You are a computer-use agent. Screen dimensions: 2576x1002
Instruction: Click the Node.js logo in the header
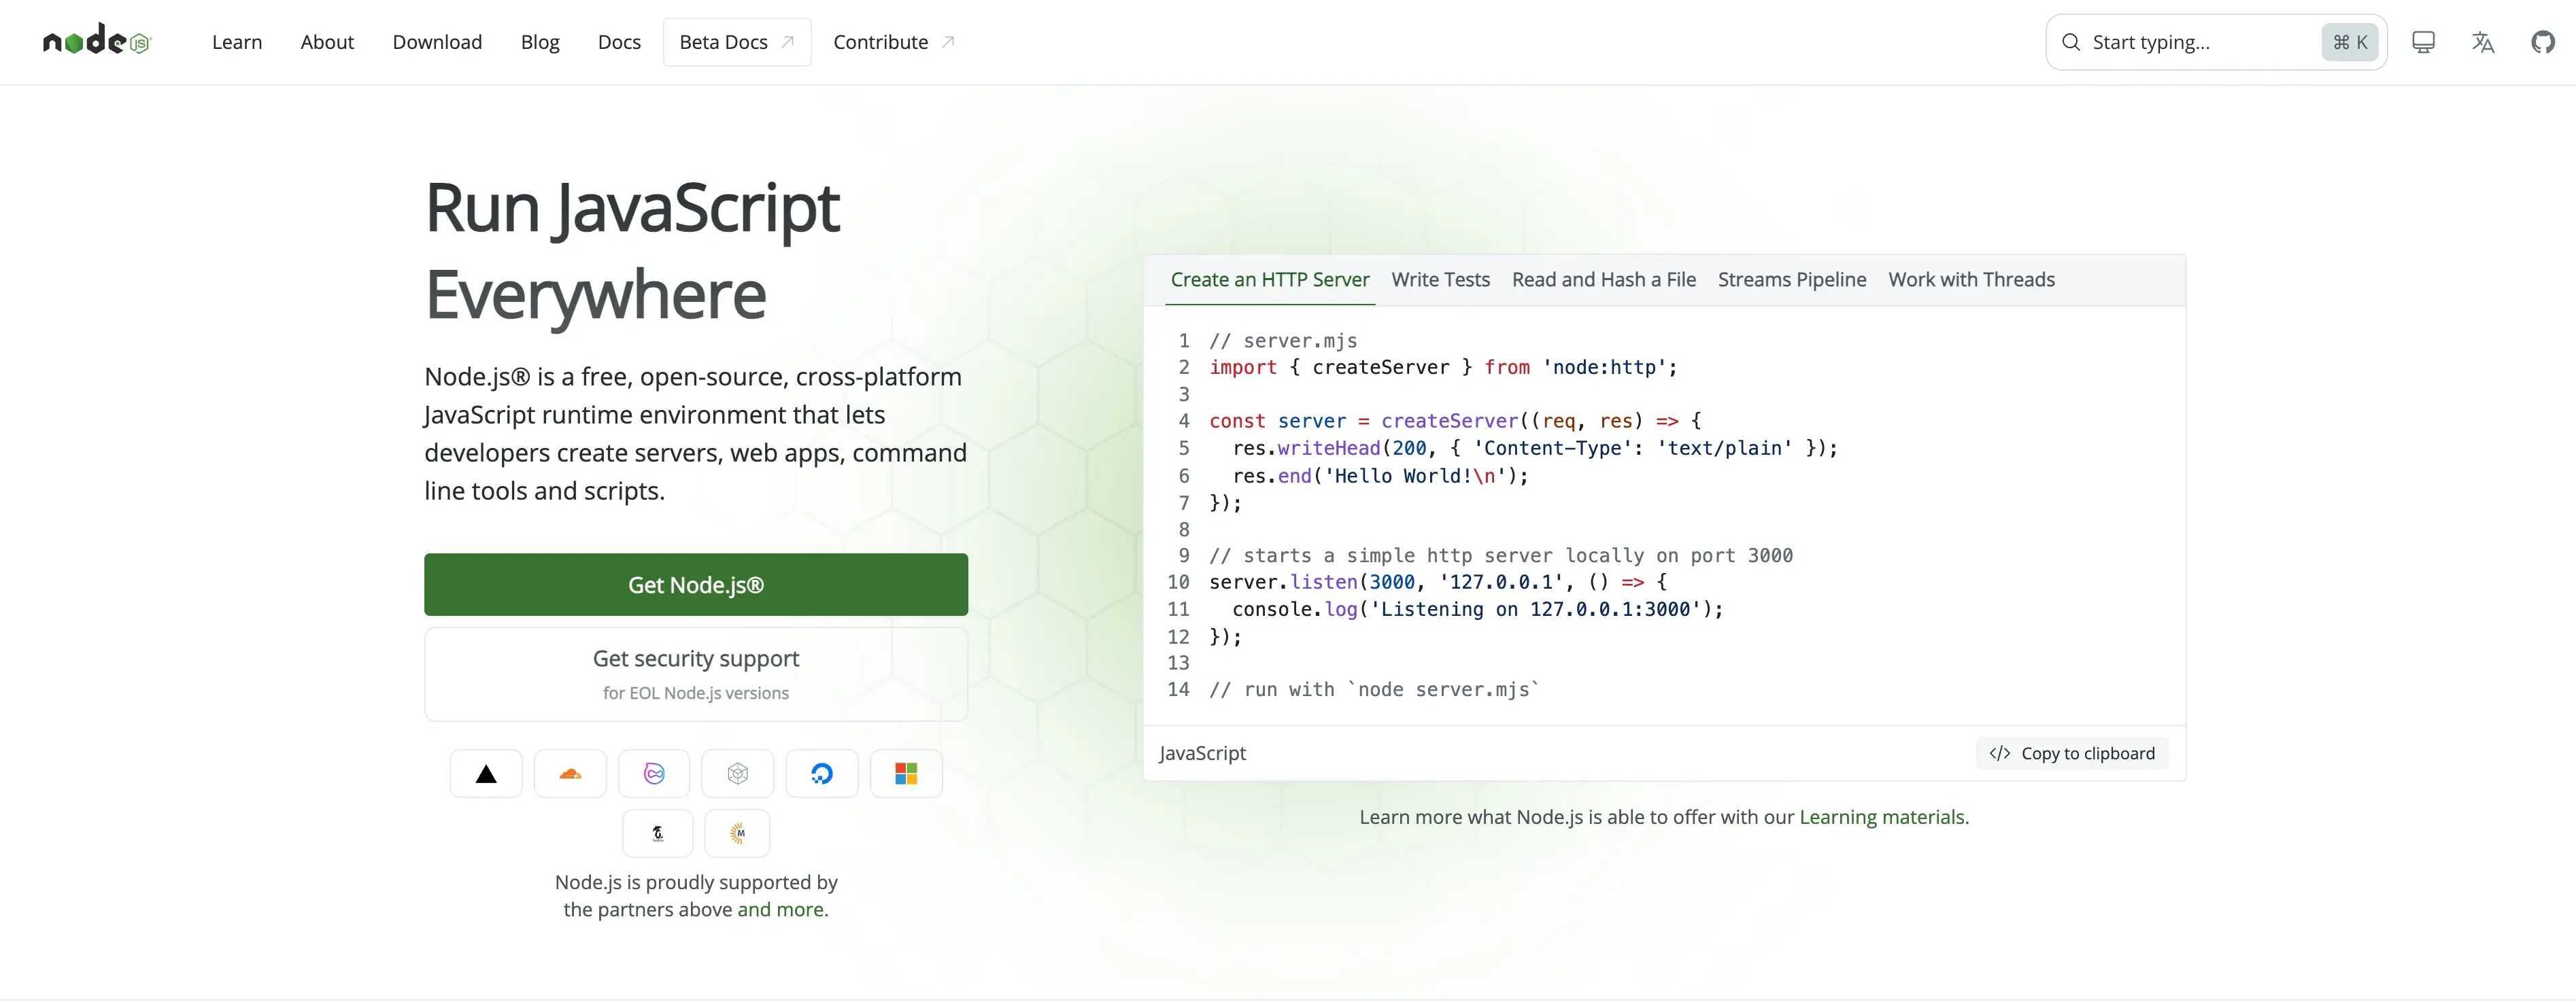click(x=96, y=41)
